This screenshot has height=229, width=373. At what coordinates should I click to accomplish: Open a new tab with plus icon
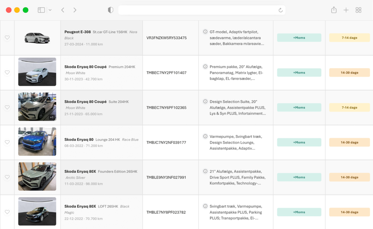click(346, 10)
